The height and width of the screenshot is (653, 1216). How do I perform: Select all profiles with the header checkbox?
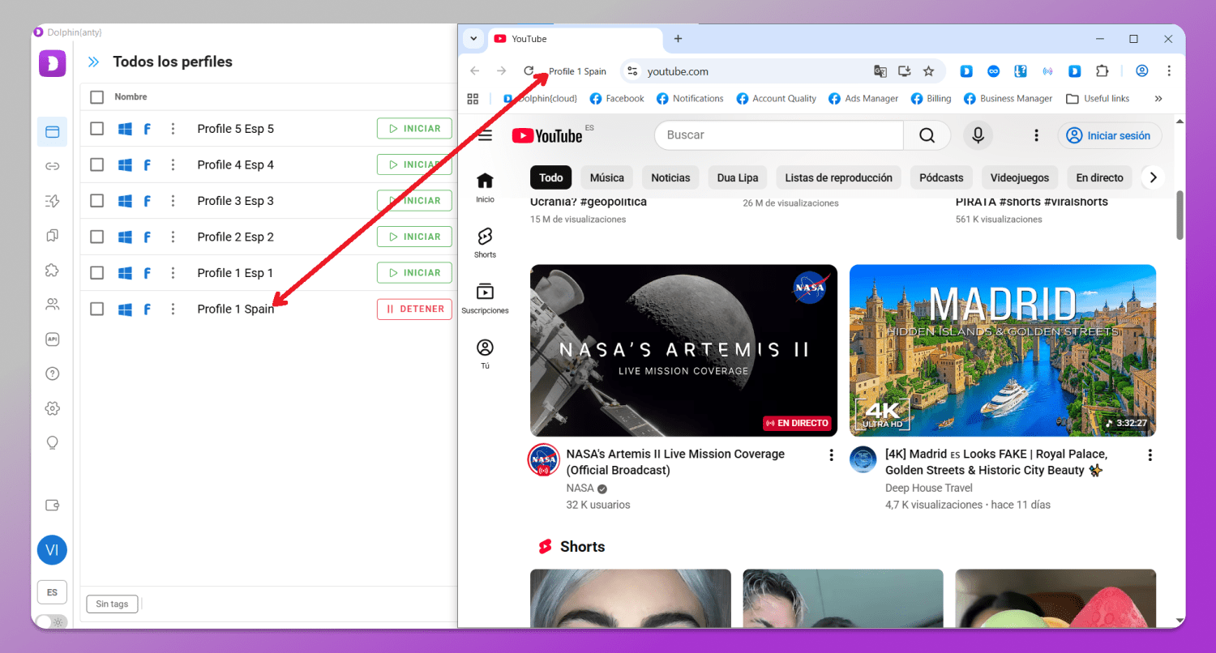(97, 97)
